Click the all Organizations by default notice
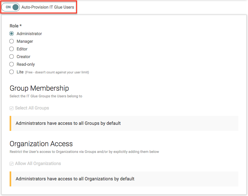Screen dimensions: 248x196 pos(75,179)
